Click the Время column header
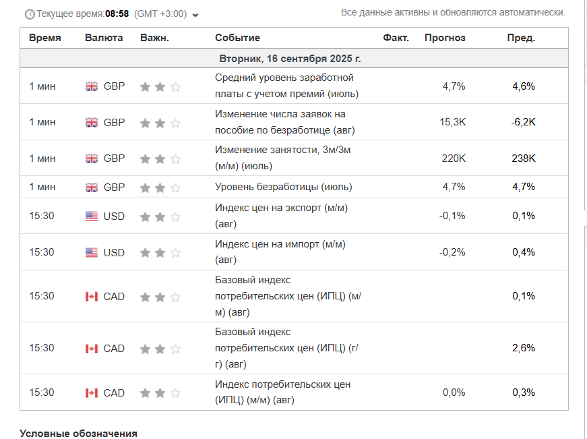The height and width of the screenshot is (439, 587). point(45,38)
